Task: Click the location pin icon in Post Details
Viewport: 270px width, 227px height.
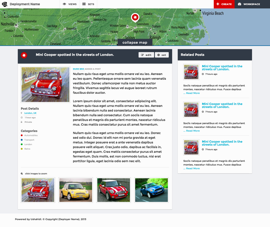Action: (x=21, y=113)
